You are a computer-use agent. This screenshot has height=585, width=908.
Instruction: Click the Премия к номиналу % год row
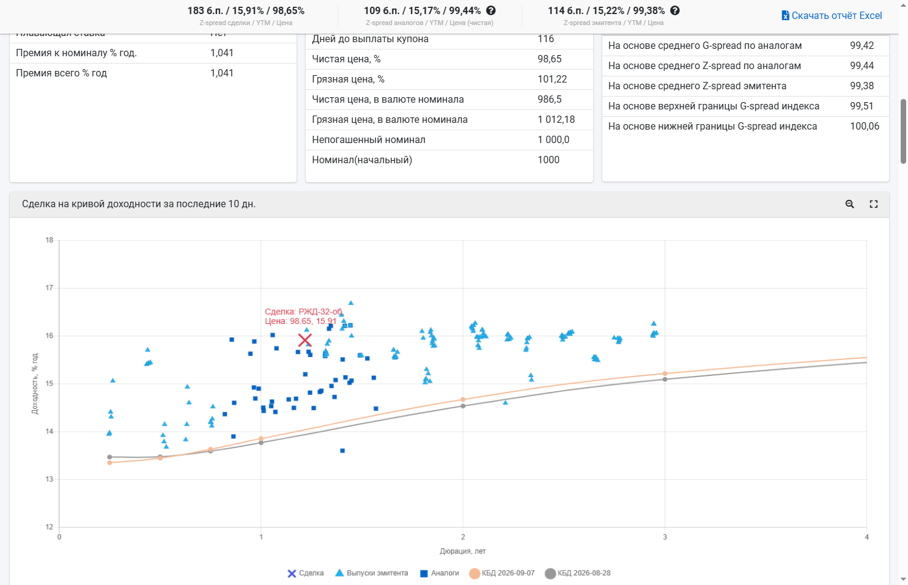click(x=153, y=53)
